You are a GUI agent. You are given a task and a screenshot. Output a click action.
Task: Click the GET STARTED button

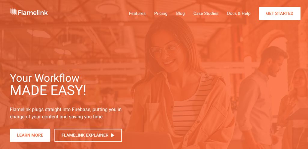pos(279,14)
